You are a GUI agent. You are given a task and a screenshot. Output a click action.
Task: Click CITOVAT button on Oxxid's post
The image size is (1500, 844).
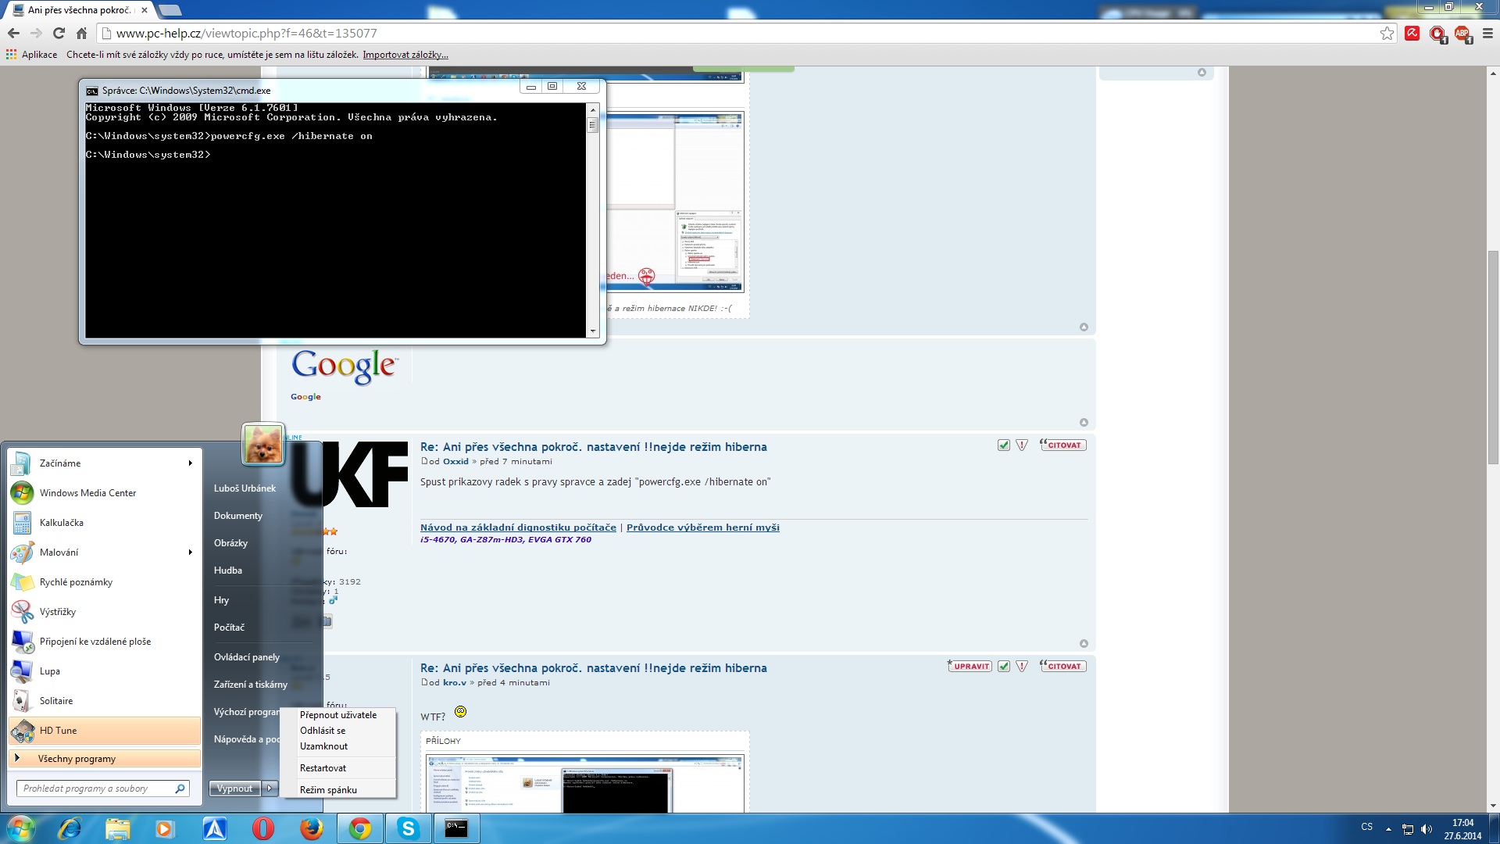tap(1063, 445)
